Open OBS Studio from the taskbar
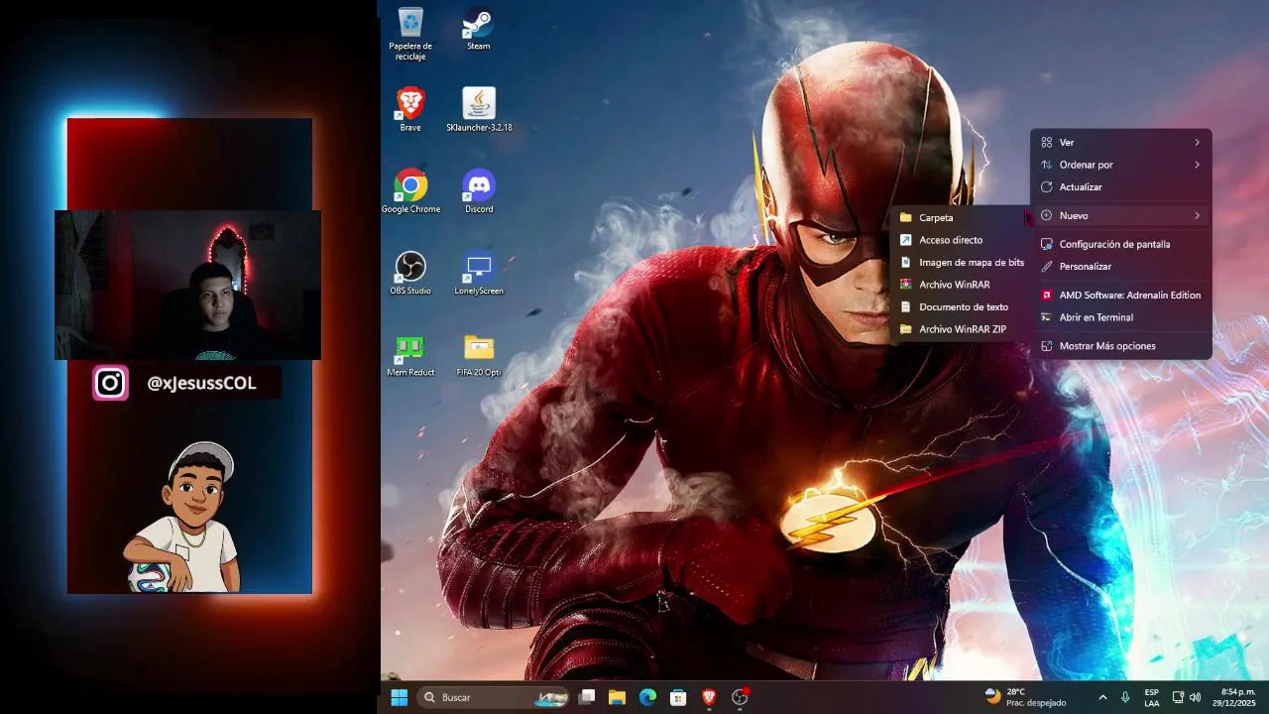The height and width of the screenshot is (714, 1269). pos(740,697)
